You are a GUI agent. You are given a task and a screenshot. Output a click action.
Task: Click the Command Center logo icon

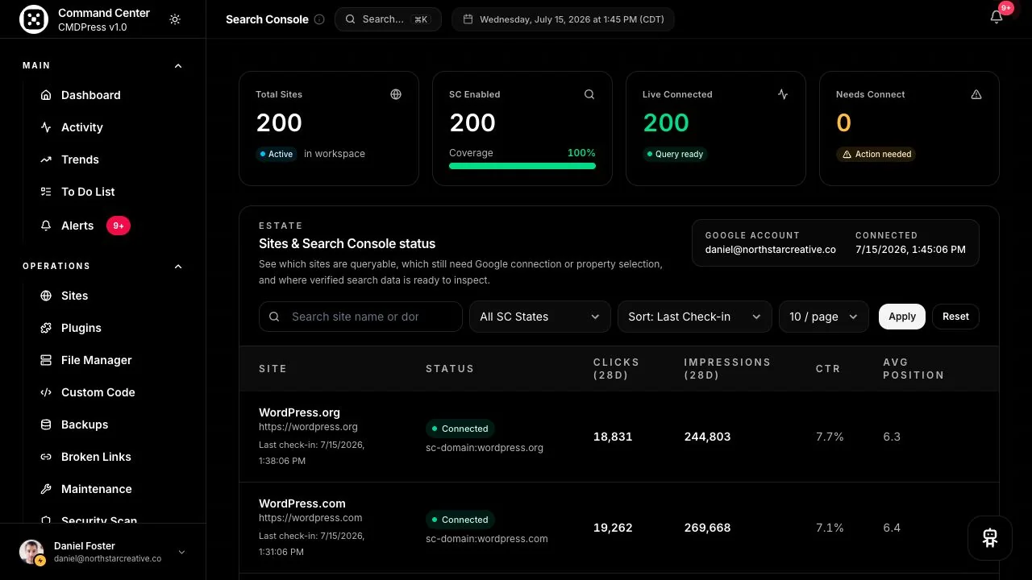click(x=34, y=20)
